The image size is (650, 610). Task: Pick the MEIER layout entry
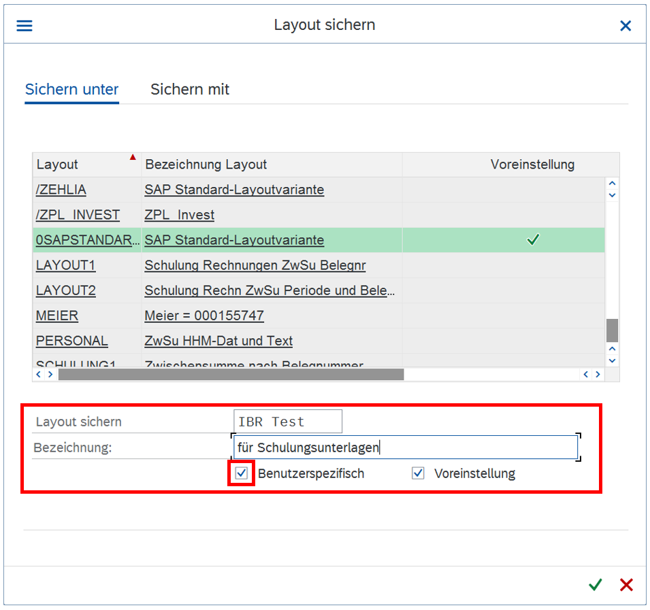click(57, 316)
